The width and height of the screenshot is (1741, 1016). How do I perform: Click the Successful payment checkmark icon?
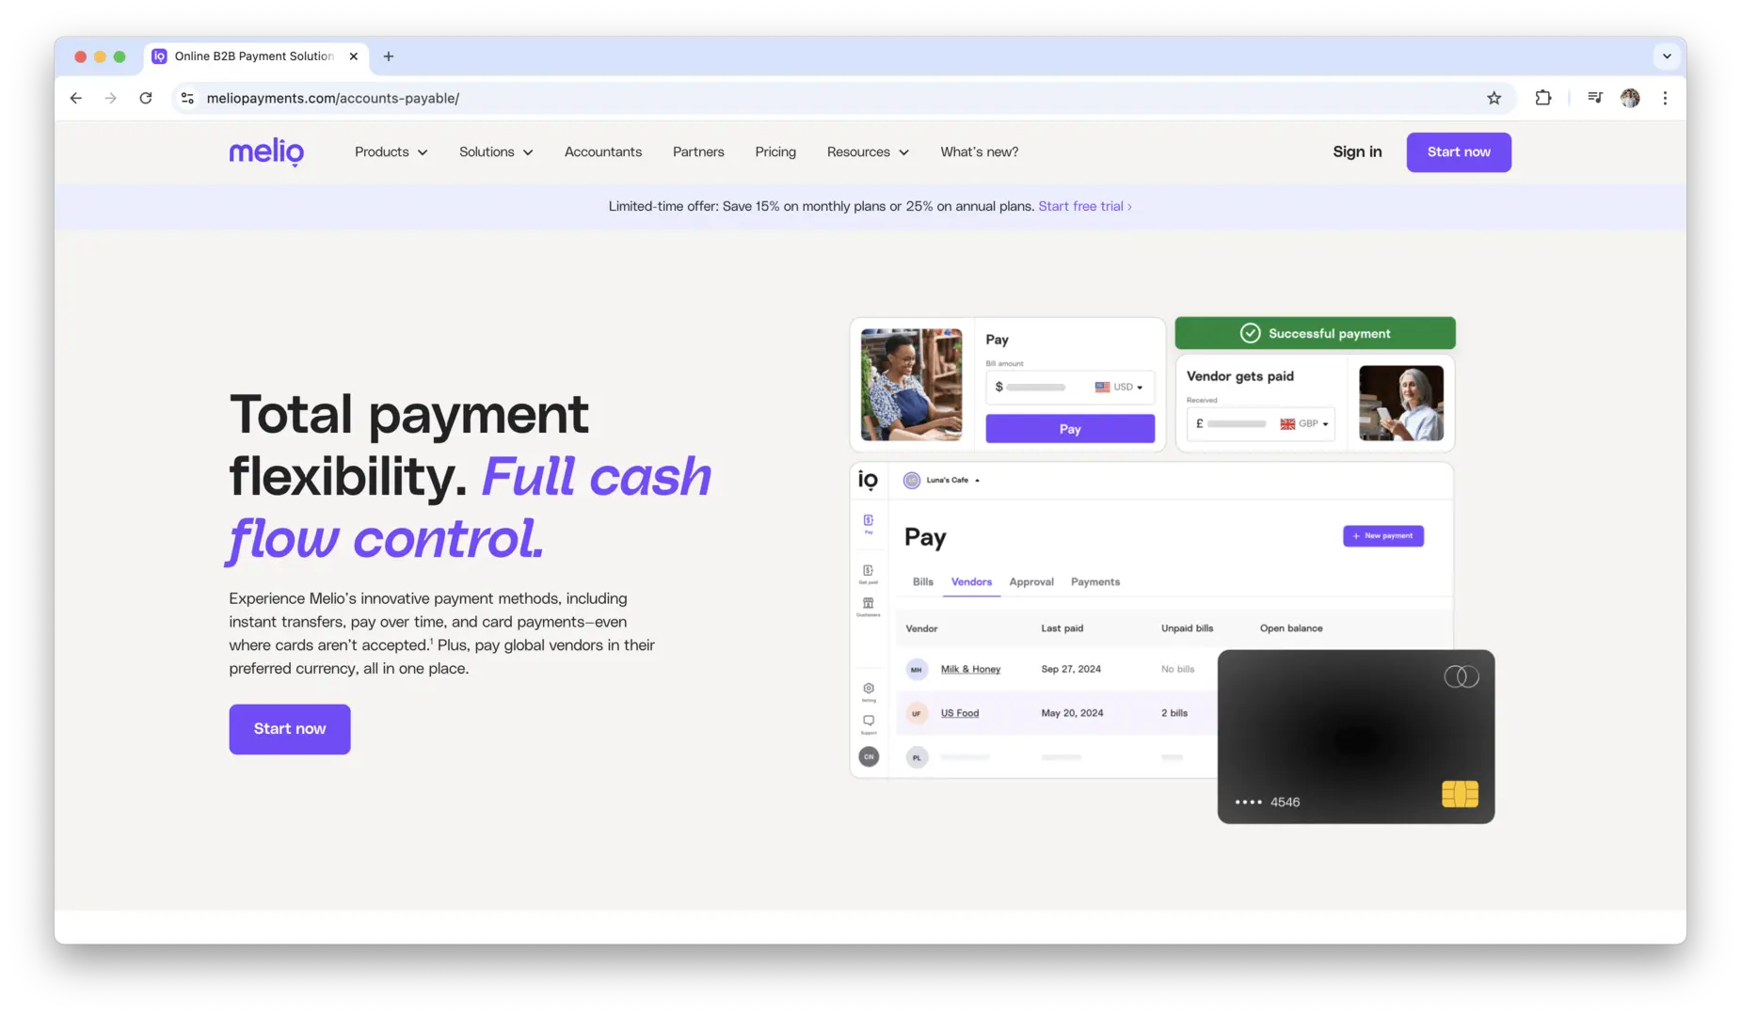1250,333
